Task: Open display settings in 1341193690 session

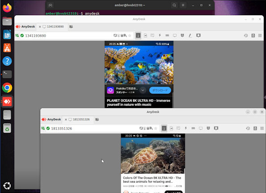Action: (x=174, y=35)
